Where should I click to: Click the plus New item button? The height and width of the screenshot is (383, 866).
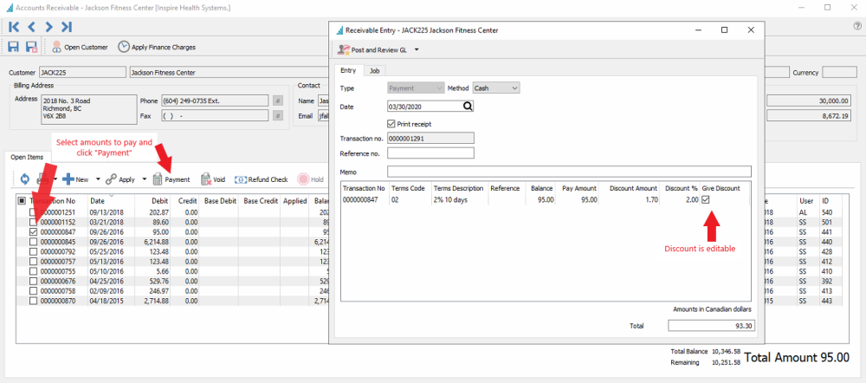click(x=75, y=179)
